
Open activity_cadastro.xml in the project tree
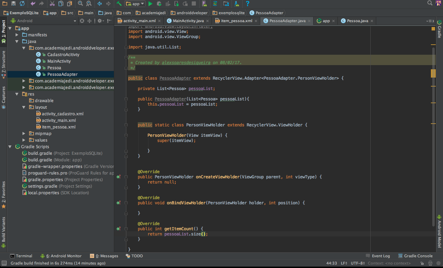(x=62, y=114)
